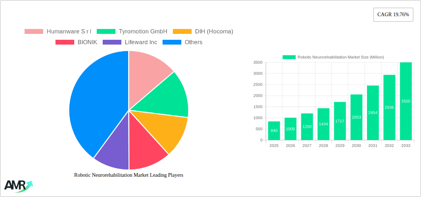This screenshot has width=421, height=197.
Task: Click the BIONIK red legend swatch
Action: pyautogui.click(x=65, y=42)
